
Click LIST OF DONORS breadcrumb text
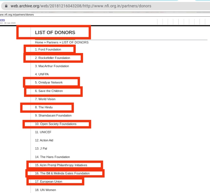[x=75, y=42]
